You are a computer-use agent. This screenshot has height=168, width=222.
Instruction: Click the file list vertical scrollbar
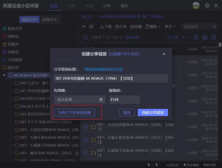(x=220, y=45)
